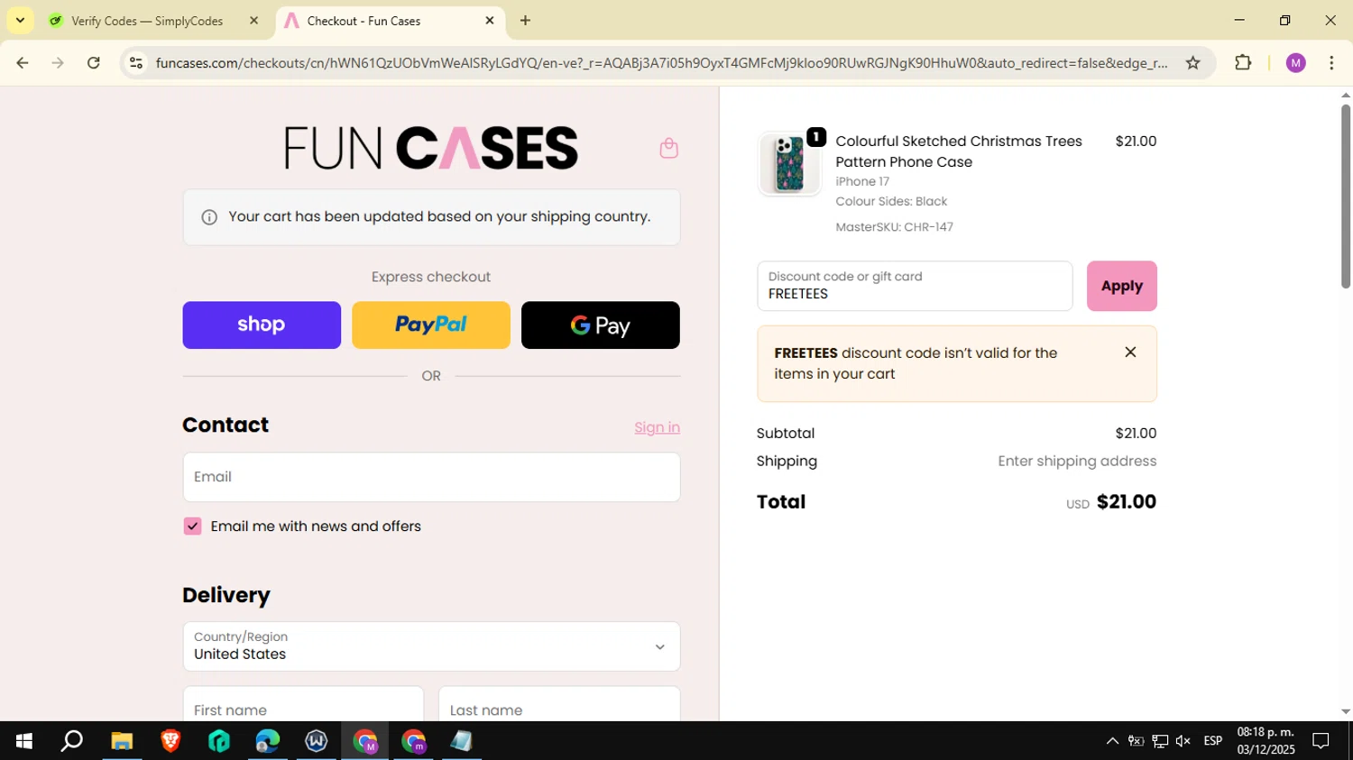
Task: Open File Explorer from taskbar
Action: 122,741
